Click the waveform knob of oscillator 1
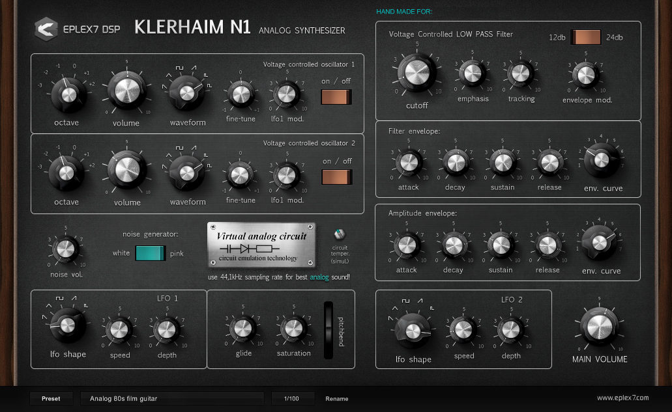 [187, 93]
